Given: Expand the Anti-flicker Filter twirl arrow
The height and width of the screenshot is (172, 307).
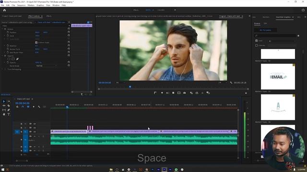Looking at the screenshot, I should click(4, 52).
